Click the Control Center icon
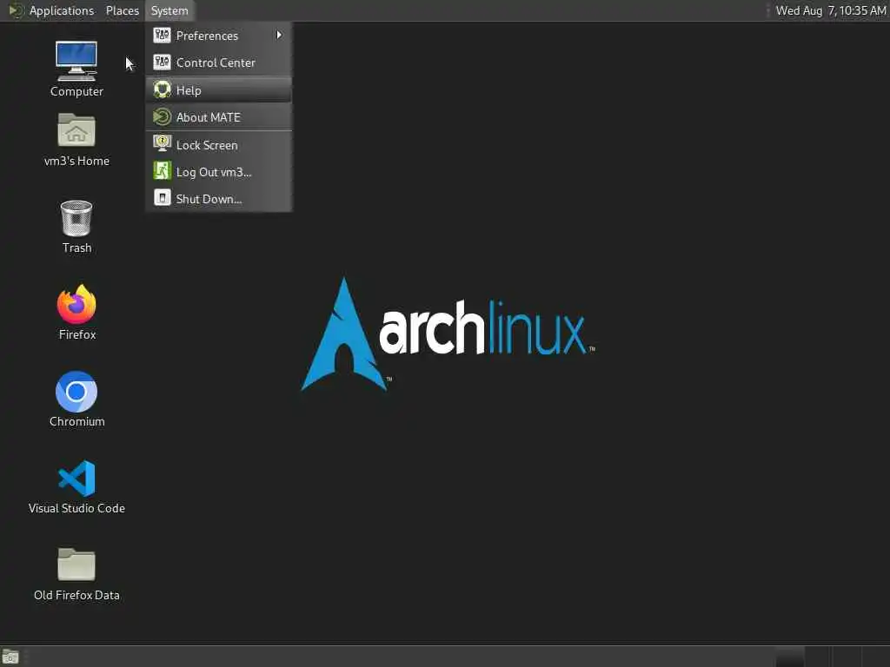 point(162,63)
